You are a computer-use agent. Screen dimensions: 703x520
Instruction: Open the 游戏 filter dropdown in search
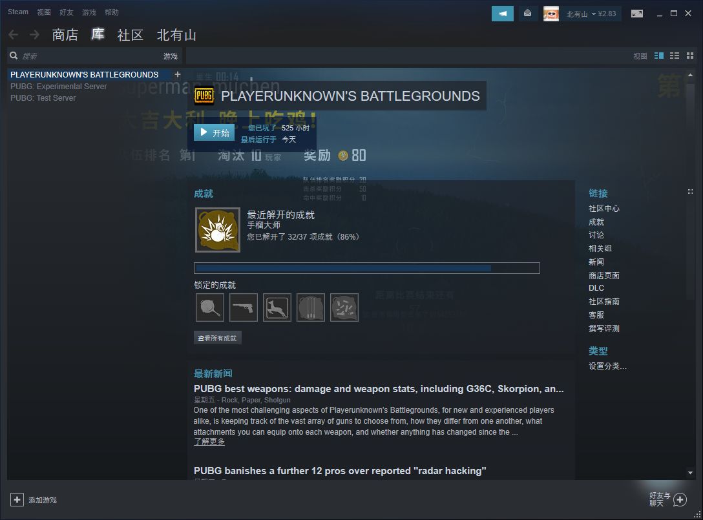coord(171,56)
